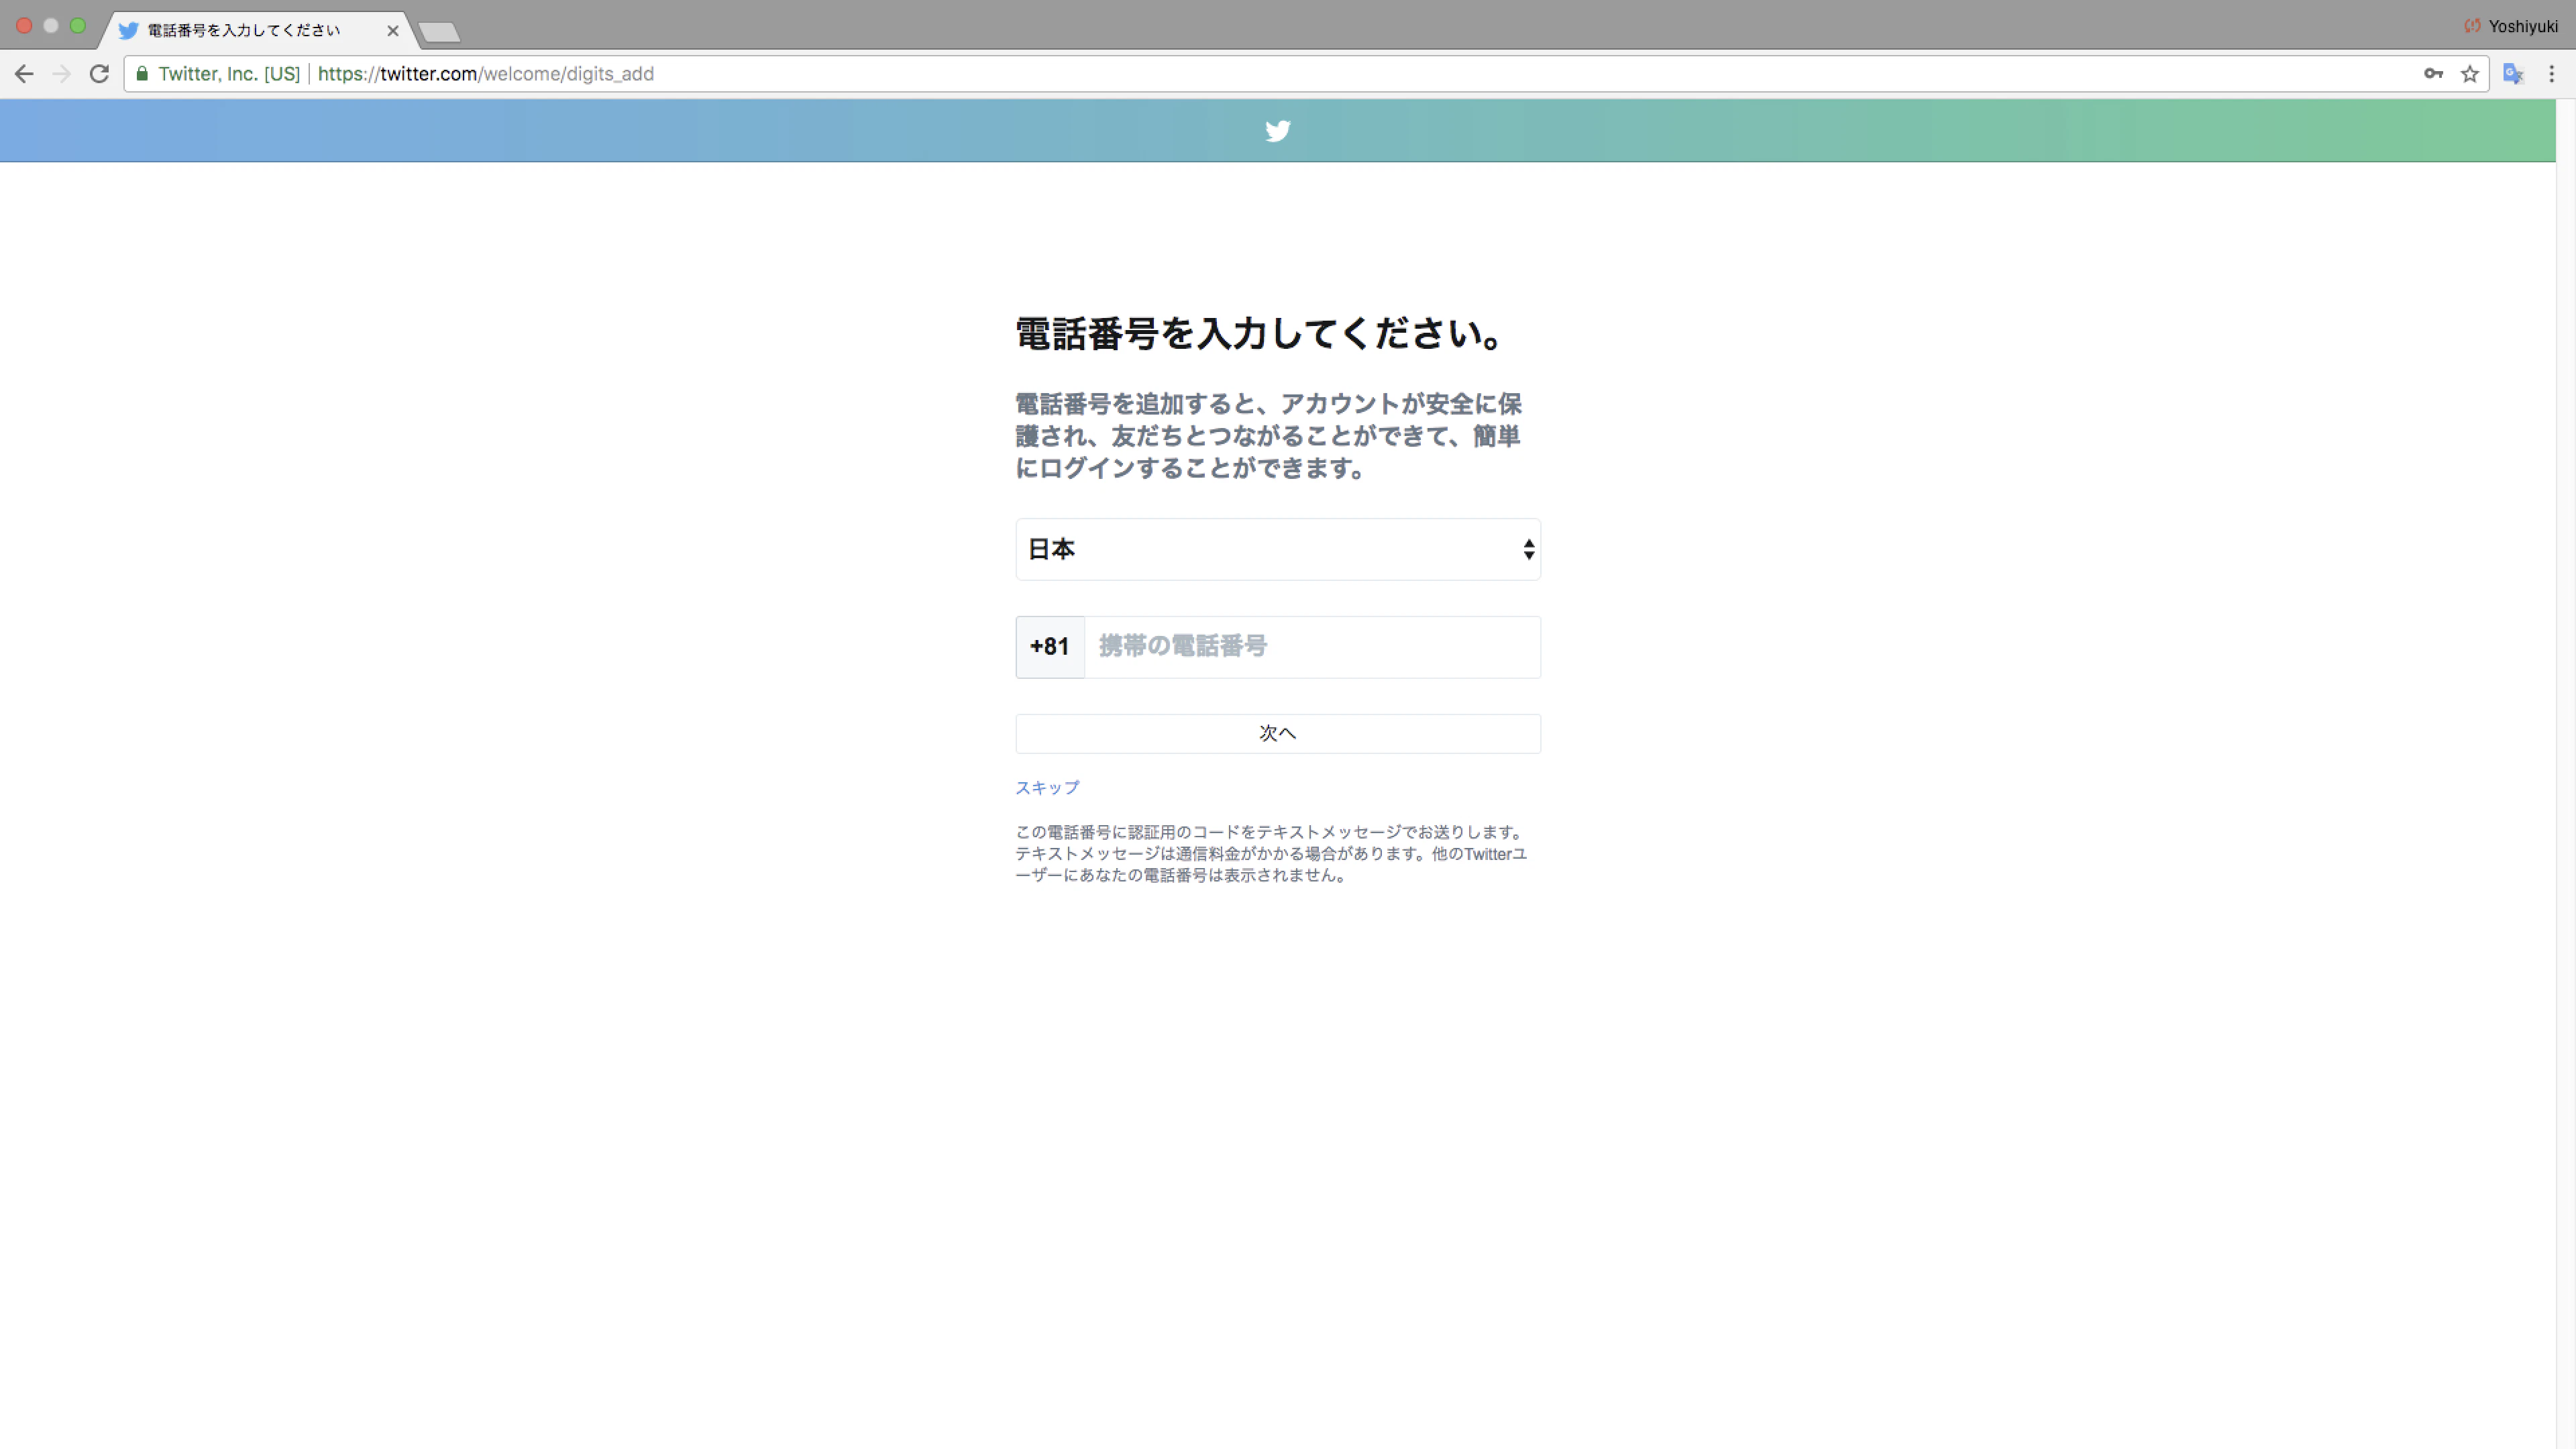Click the browser forward arrow
Screen dimensions: 2576x1449
click(62, 74)
